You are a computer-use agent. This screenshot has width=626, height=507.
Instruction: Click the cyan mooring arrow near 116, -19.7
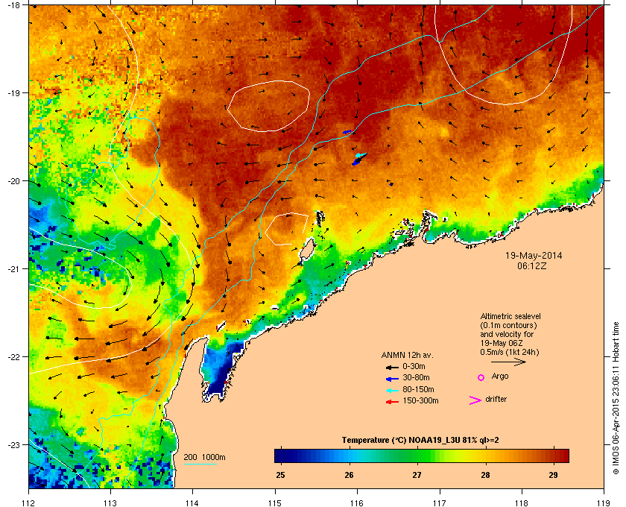[x=361, y=155]
